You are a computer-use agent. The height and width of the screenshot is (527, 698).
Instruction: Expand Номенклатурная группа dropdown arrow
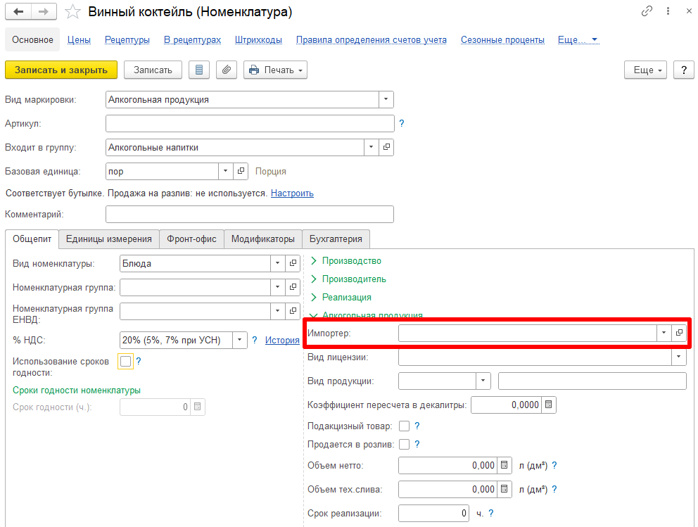click(278, 288)
